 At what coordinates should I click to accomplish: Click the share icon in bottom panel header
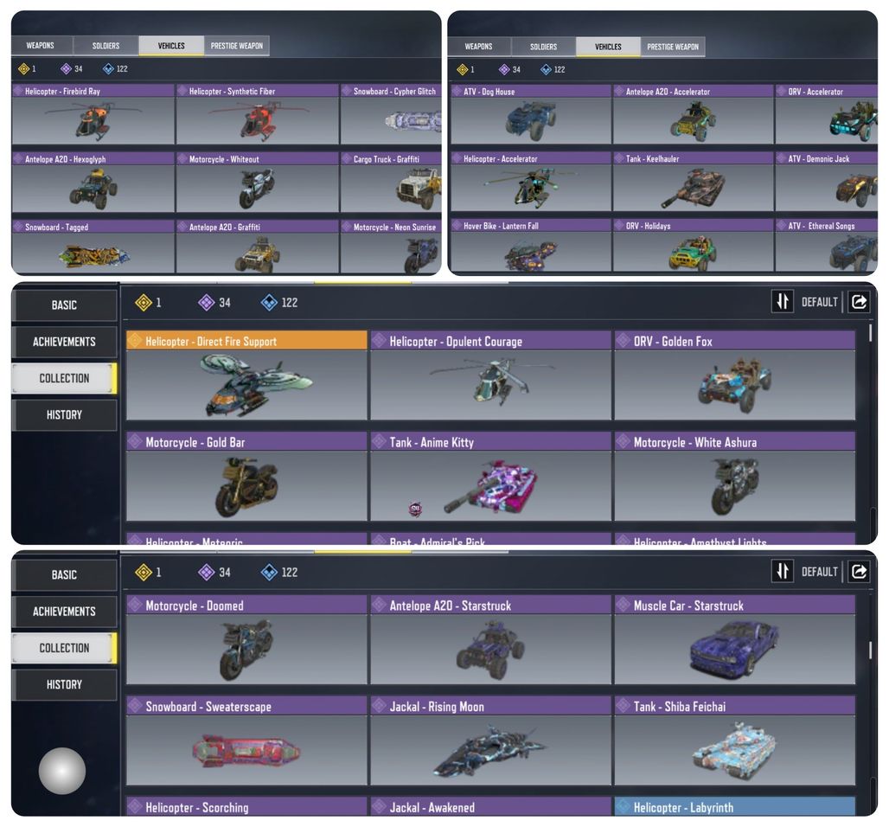click(x=859, y=571)
